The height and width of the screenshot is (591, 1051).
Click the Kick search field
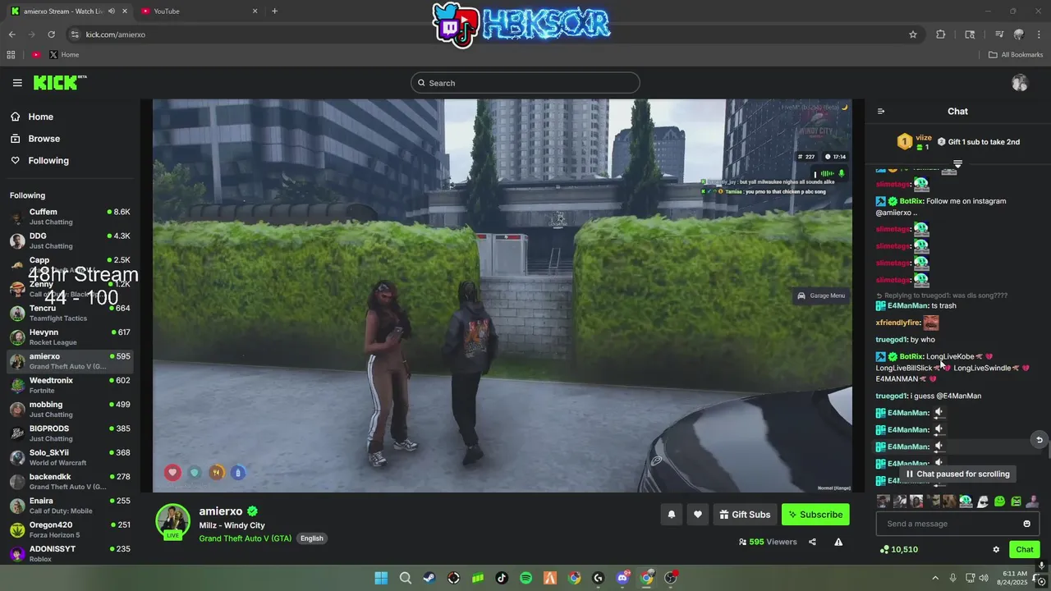[525, 83]
